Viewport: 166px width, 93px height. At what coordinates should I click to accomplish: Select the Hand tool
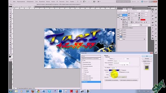pos(10,51)
